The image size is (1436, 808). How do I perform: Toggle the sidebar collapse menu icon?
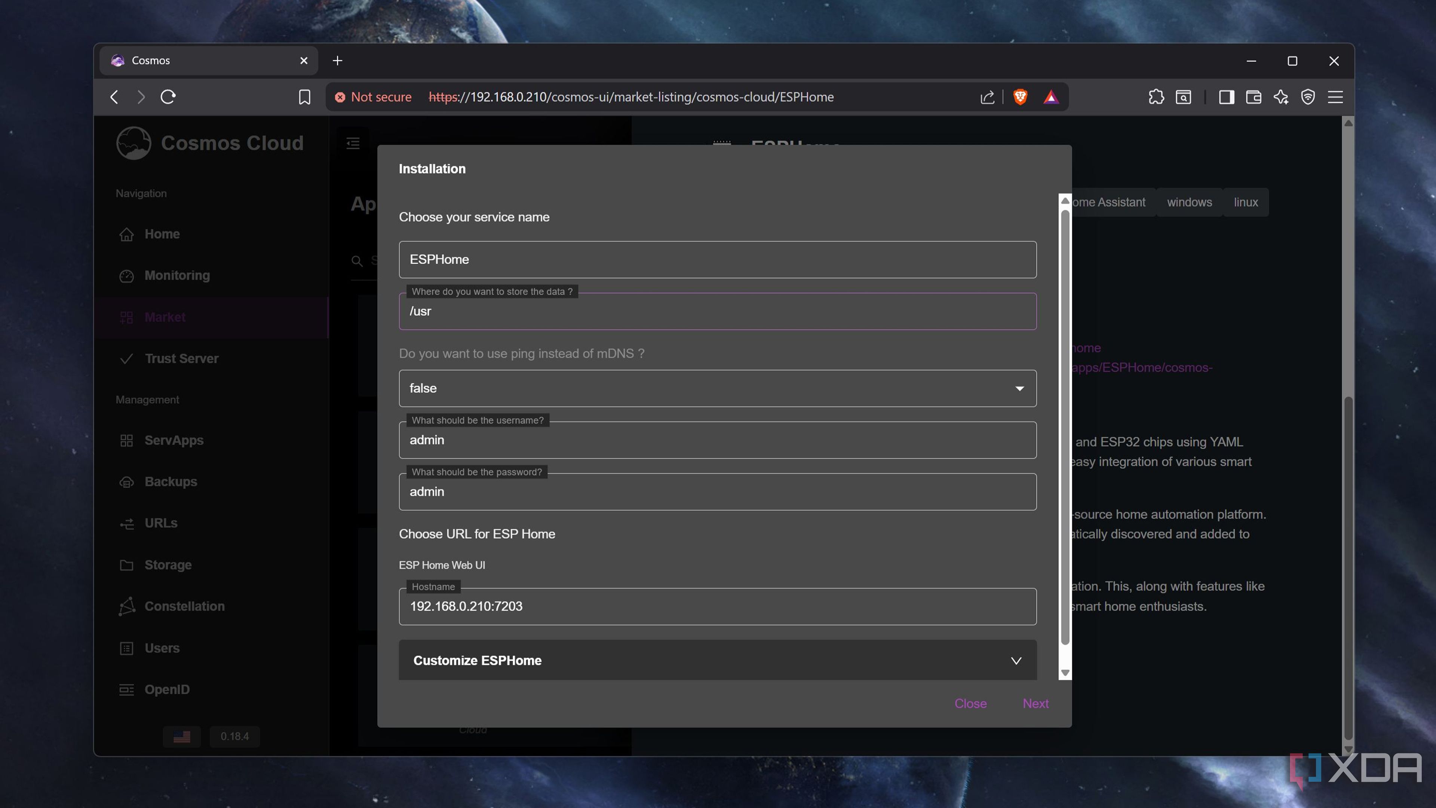(x=353, y=143)
